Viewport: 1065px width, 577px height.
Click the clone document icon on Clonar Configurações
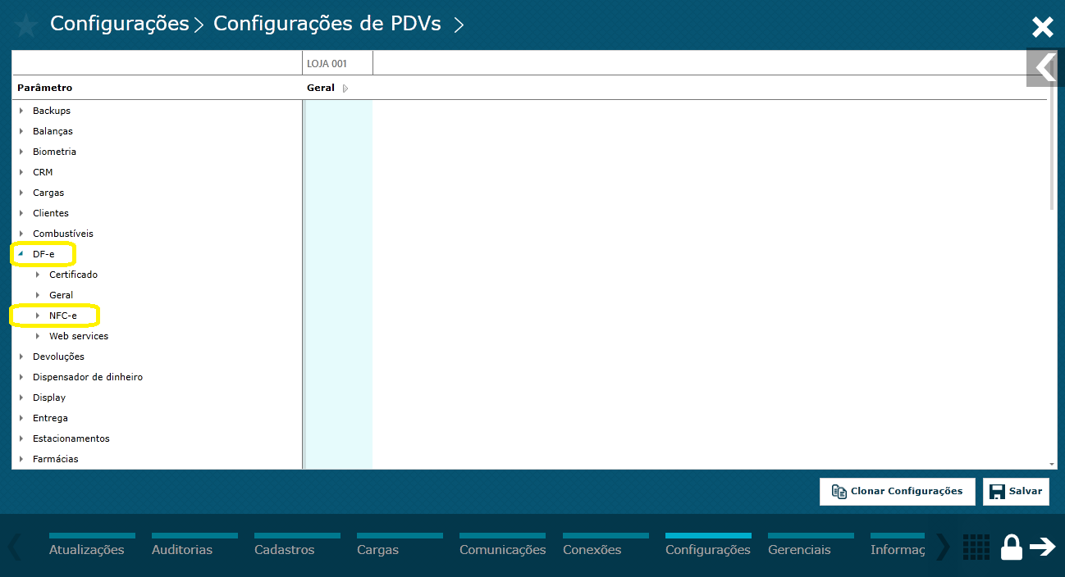pyautogui.click(x=839, y=491)
